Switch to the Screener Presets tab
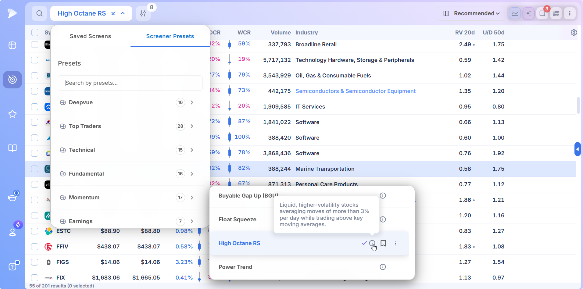583x289 pixels. (x=170, y=36)
